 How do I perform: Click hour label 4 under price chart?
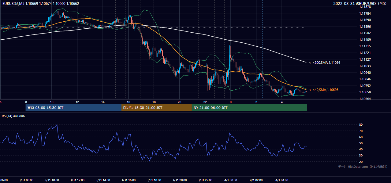tap(282, 102)
